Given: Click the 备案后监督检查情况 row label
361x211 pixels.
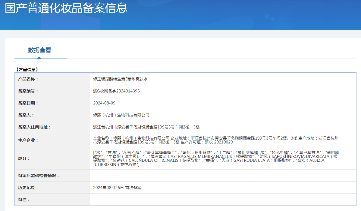Looking at the screenshot, I should (39, 176).
